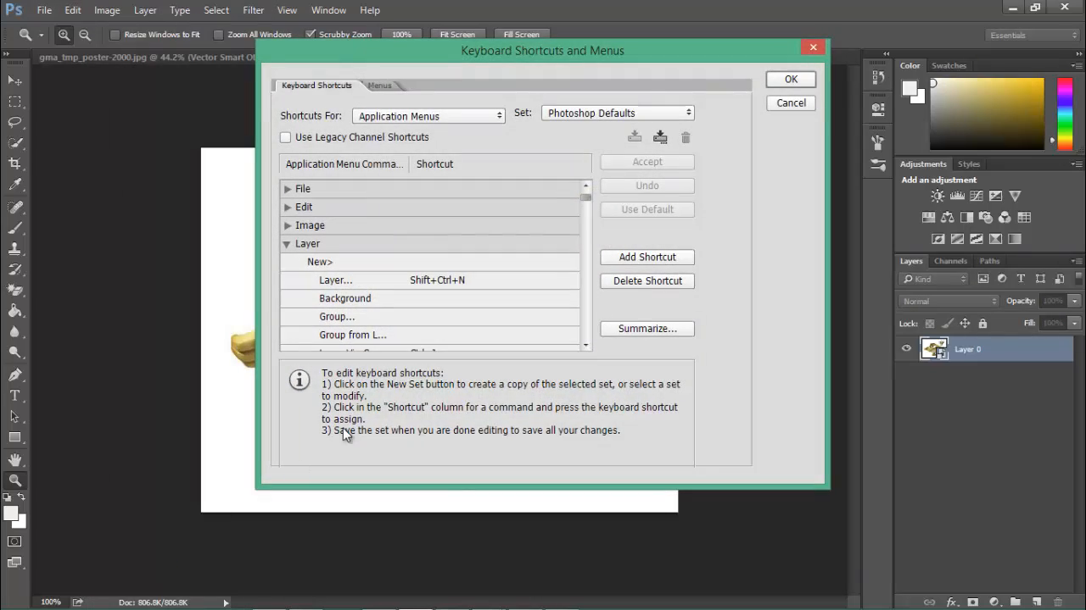The width and height of the screenshot is (1086, 610).
Task: Toggle Lock all in Layers panel
Action: click(x=982, y=324)
